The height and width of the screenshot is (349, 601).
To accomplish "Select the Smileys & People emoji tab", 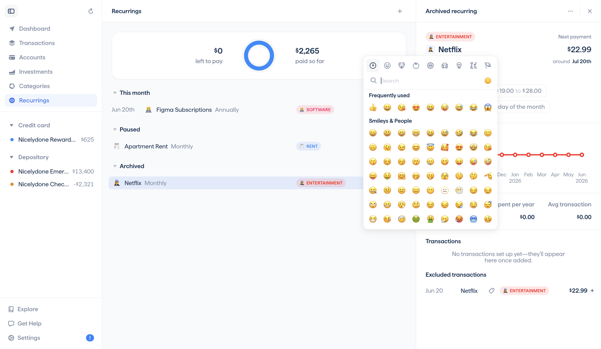I will pos(387,66).
